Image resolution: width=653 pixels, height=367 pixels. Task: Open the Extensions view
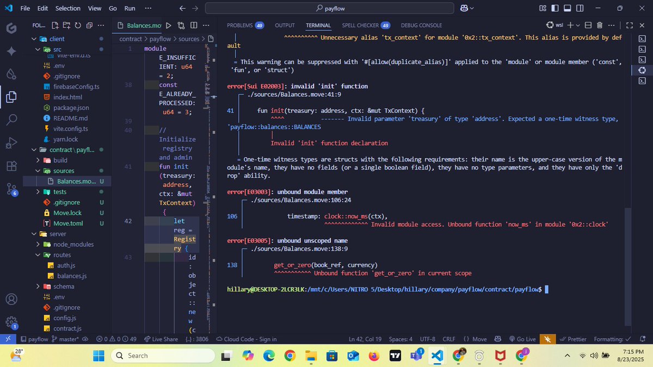coord(11,166)
